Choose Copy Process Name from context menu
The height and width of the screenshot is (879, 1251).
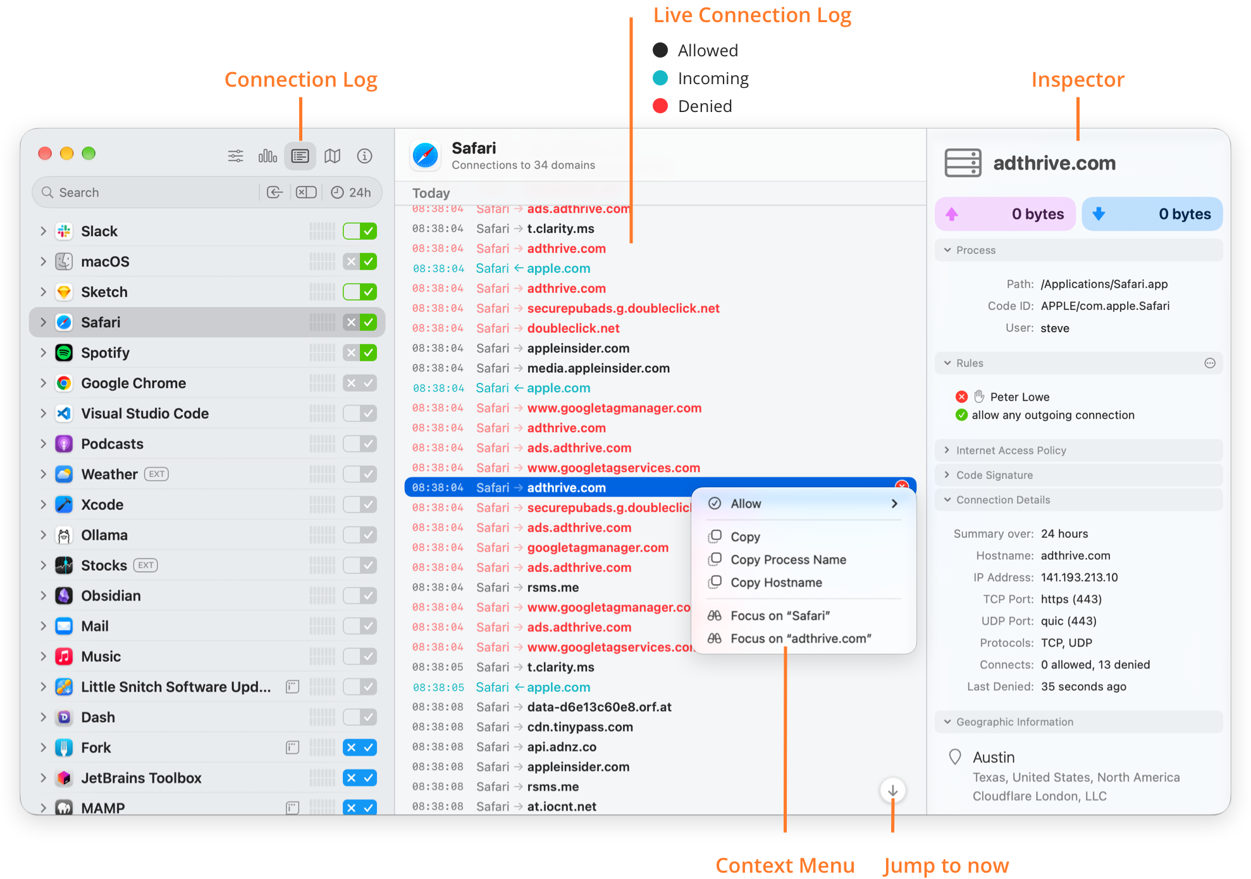click(803, 559)
